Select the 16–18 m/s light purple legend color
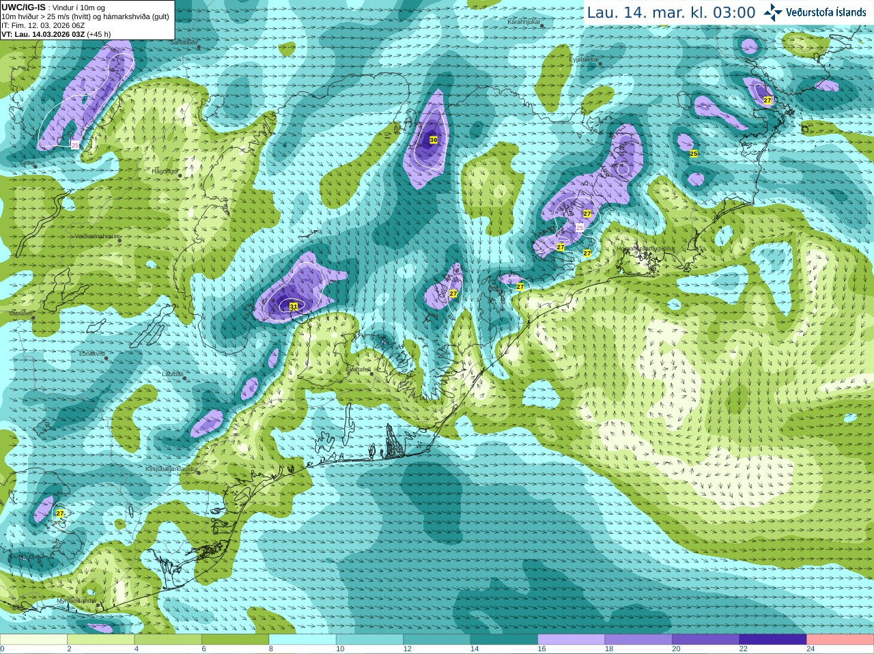This screenshot has width=874, height=654. pyautogui.click(x=572, y=639)
